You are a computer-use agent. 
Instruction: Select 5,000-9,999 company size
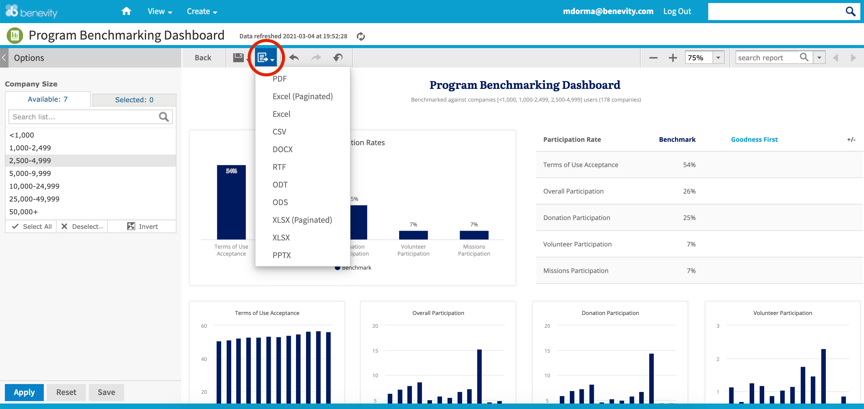coord(91,173)
